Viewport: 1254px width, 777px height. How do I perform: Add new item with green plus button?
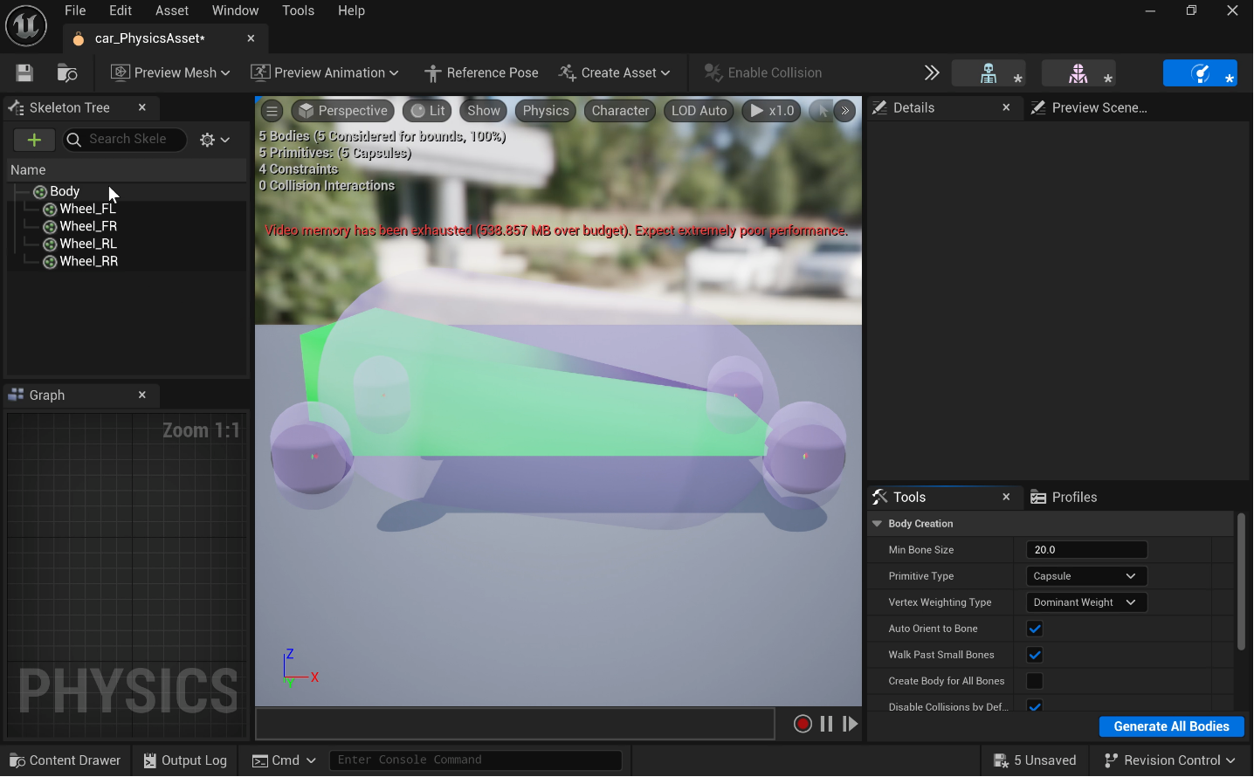(34, 140)
